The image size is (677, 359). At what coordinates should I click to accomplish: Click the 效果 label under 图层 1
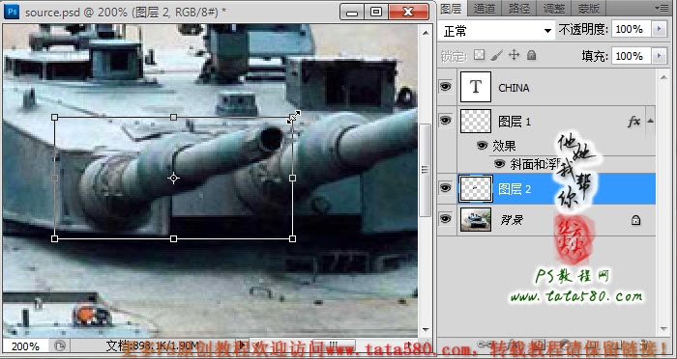click(504, 146)
